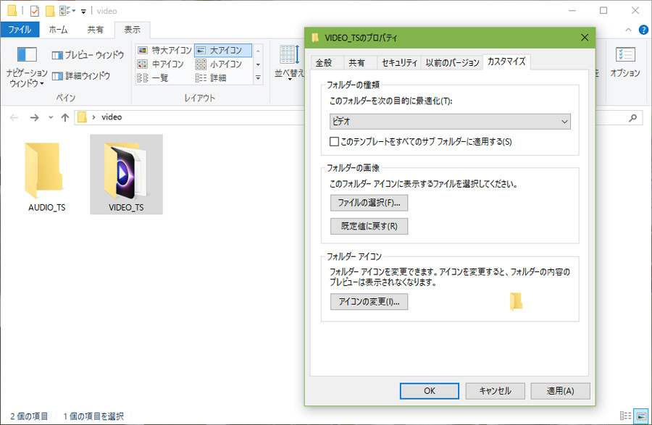Click the search box in Explorer
Viewport: 652px width, 425px height.
click(x=617, y=117)
